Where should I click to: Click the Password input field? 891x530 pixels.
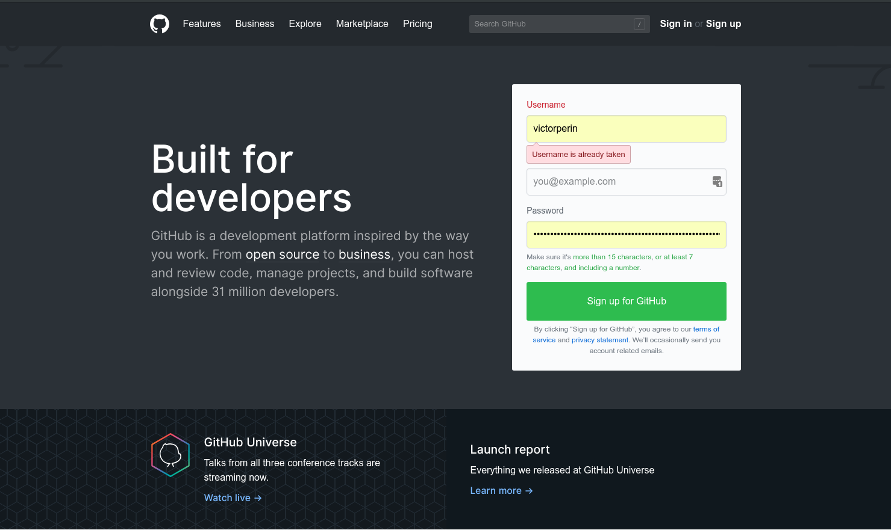627,235
